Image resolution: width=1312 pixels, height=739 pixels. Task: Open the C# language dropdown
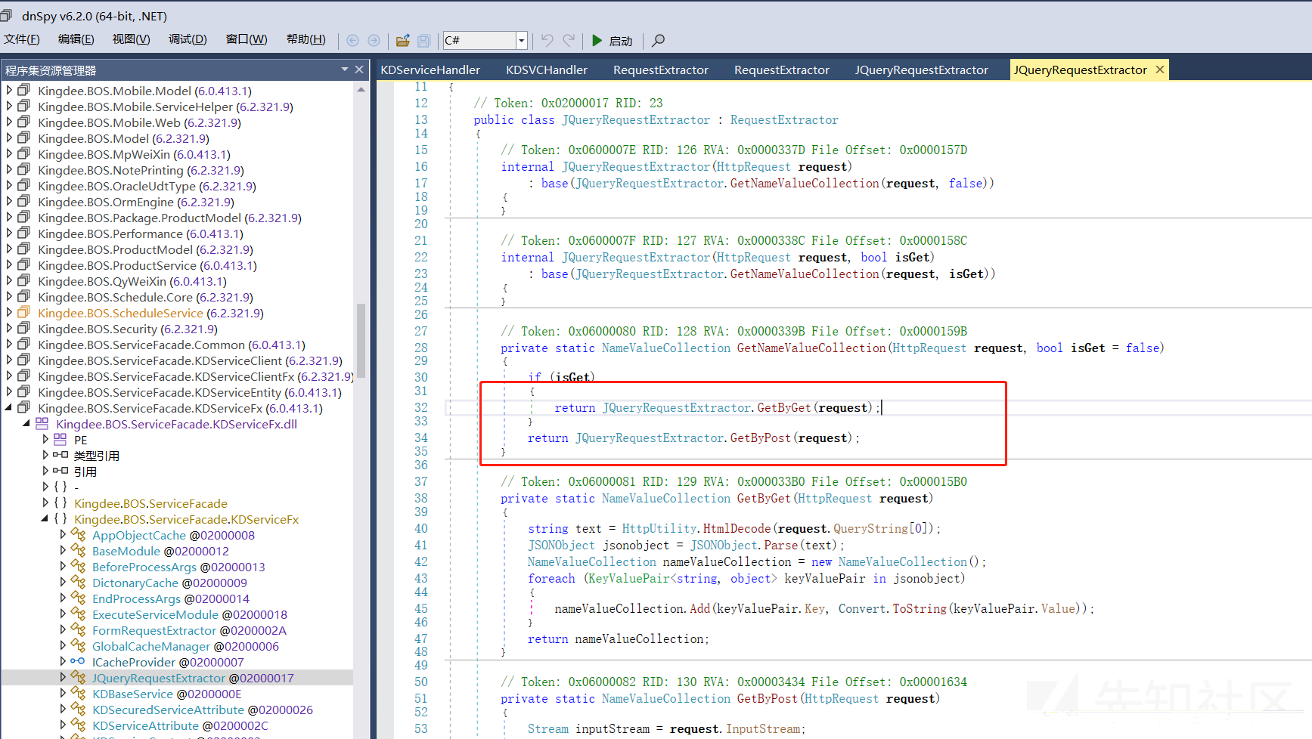pos(521,40)
